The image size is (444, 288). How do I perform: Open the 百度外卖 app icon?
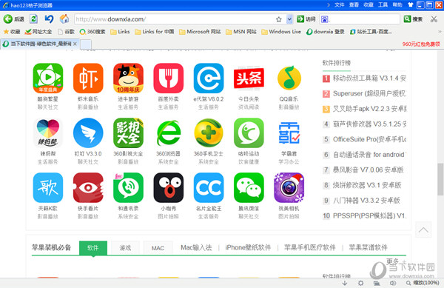[169, 78]
